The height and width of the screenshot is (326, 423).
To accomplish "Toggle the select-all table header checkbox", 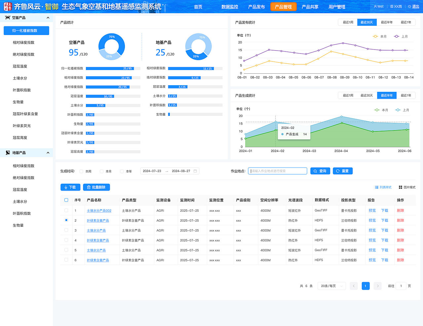I will point(66,200).
